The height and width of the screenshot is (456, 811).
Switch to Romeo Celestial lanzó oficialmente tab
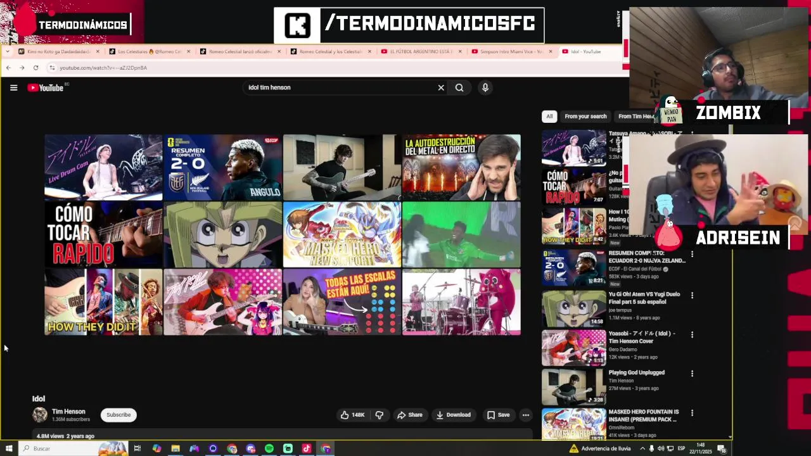pos(241,51)
